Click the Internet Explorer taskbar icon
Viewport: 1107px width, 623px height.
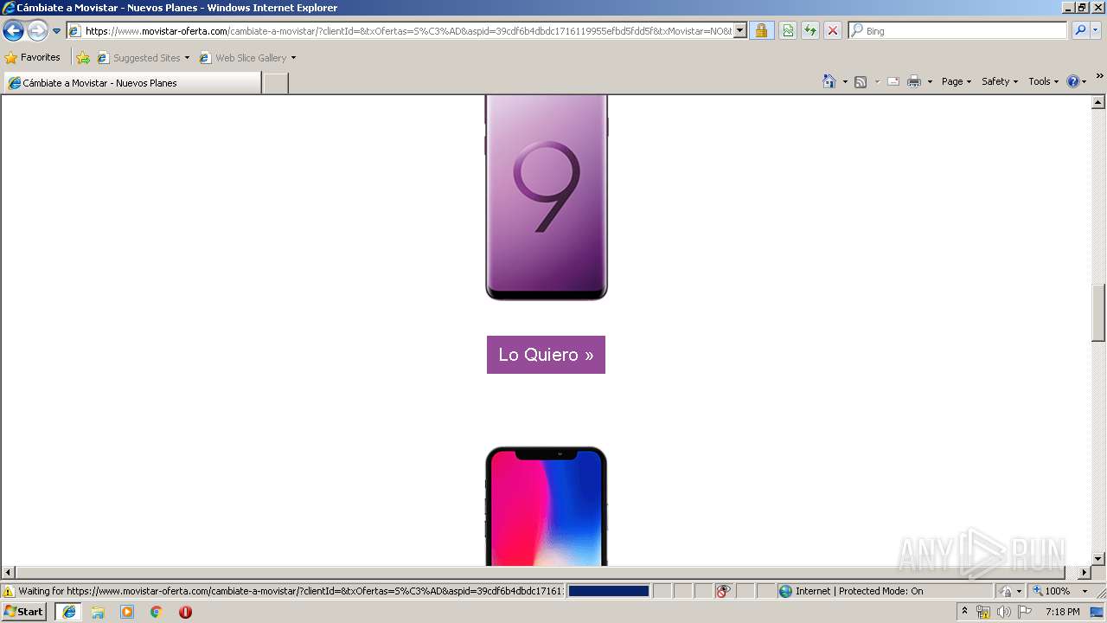[x=69, y=612]
